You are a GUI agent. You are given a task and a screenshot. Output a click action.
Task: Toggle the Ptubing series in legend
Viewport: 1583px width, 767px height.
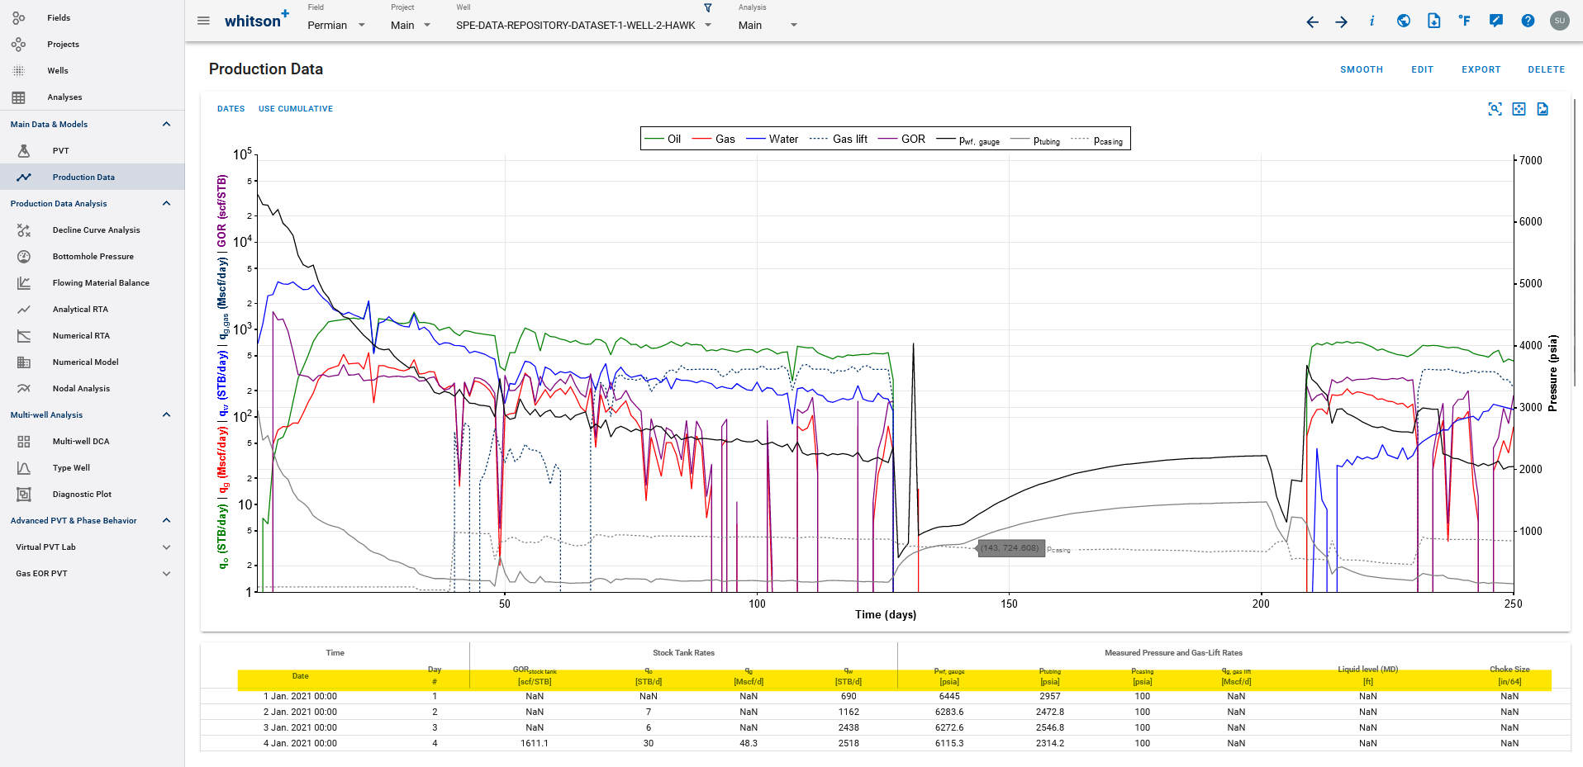point(1035,140)
